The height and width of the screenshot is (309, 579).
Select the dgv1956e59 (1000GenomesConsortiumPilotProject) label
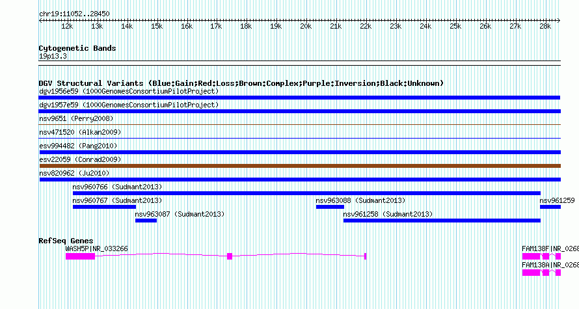pyautogui.click(x=129, y=91)
